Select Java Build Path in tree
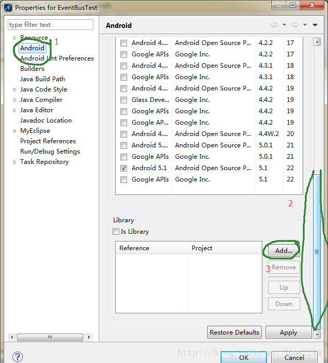Screen dimensions: 328x363 click(42, 79)
